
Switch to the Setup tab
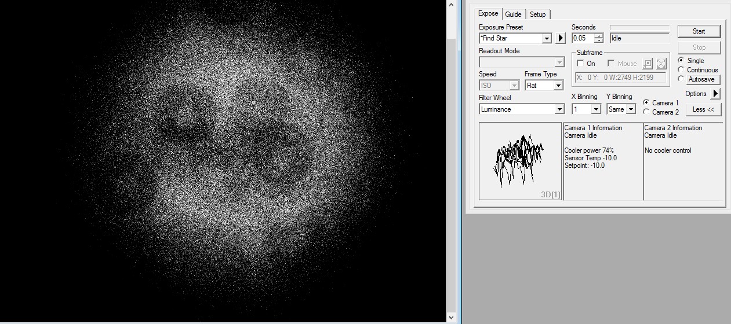point(537,14)
